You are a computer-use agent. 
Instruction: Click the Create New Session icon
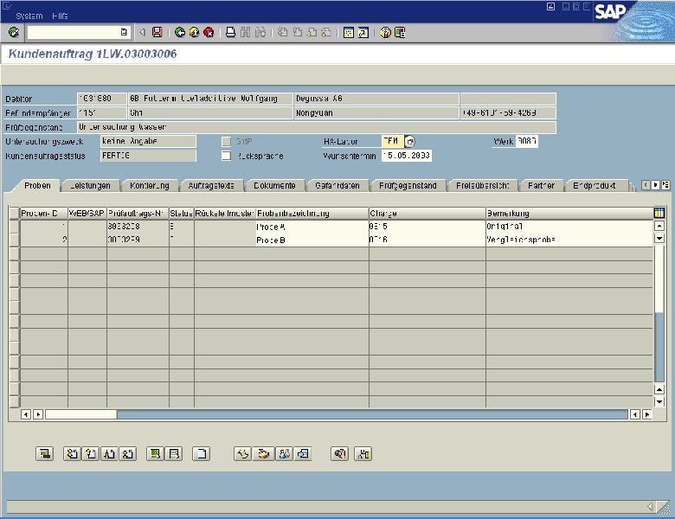[x=349, y=32]
